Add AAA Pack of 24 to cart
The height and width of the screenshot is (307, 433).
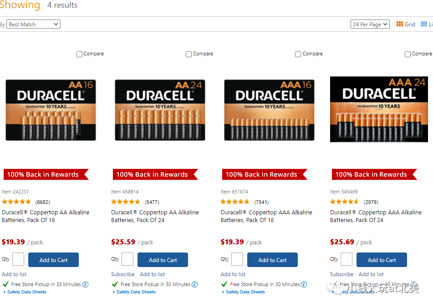(382, 260)
